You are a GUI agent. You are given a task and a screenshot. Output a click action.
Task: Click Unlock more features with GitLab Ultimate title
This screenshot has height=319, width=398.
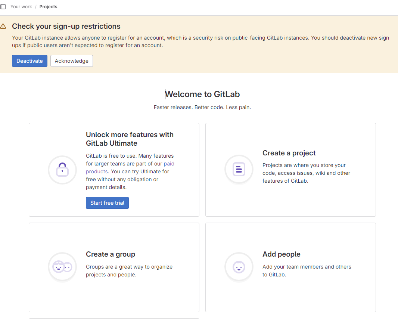coord(130,139)
